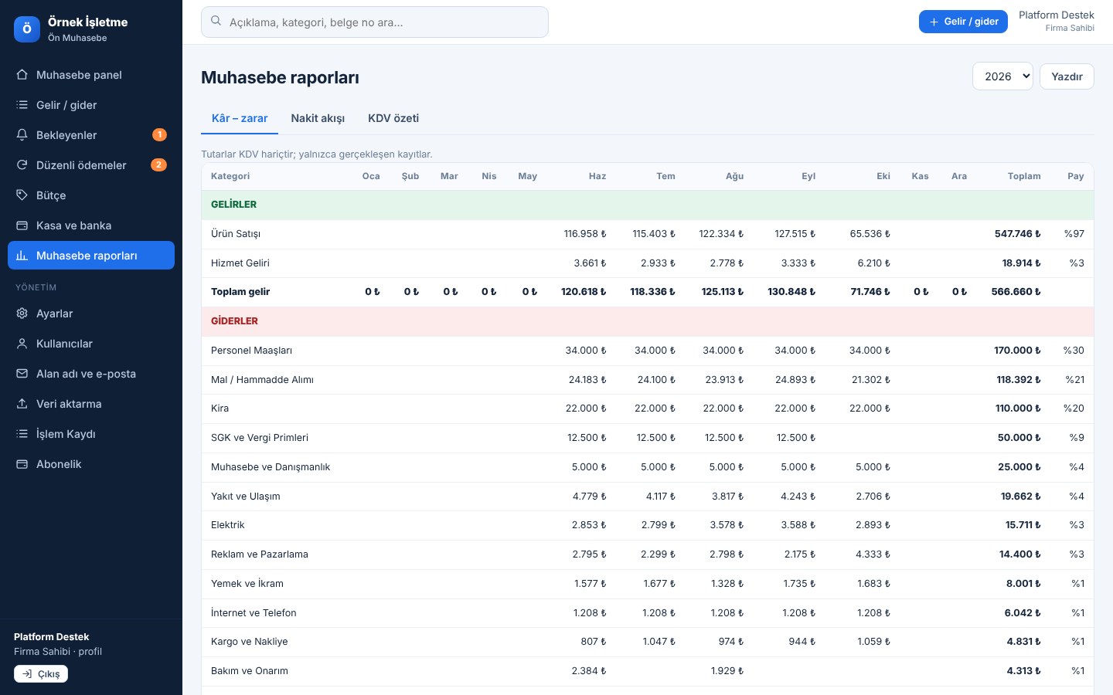Click the Veri aktarma upload icon

tap(22, 404)
